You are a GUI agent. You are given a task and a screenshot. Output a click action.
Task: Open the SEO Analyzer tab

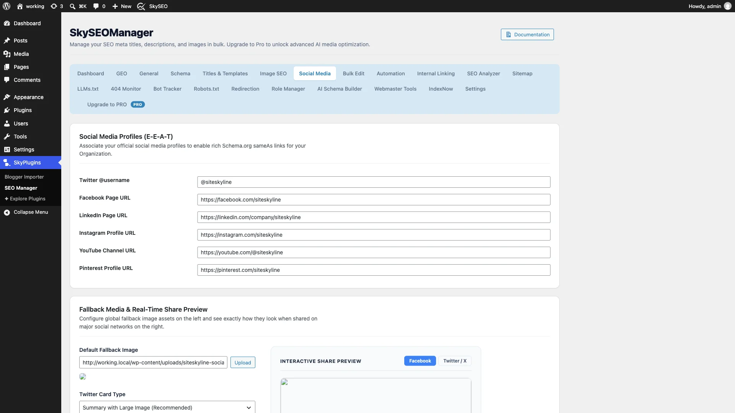point(483,73)
